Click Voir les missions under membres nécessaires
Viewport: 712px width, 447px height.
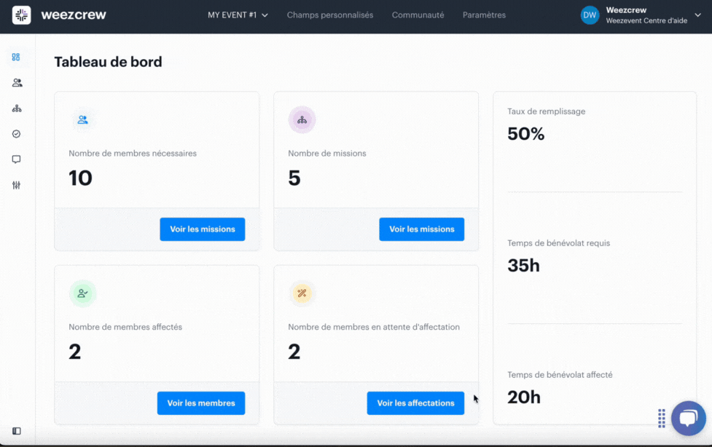coord(203,229)
